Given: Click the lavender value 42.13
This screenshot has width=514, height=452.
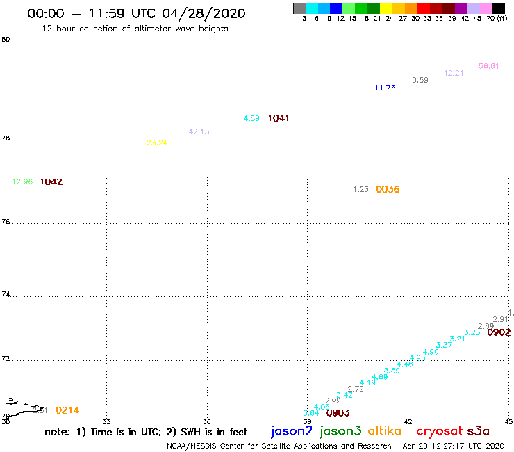Looking at the screenshot, I should click(x=199, y=131).
